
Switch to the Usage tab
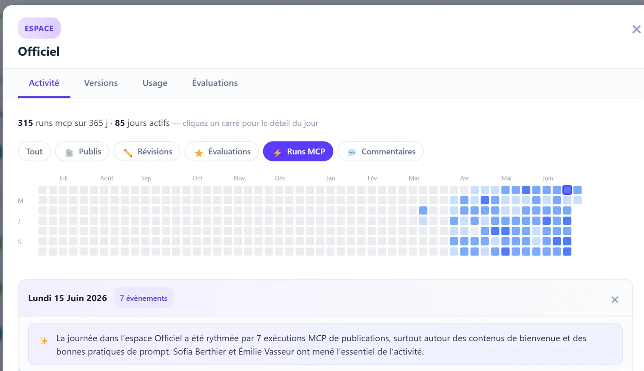coord(155,83)
